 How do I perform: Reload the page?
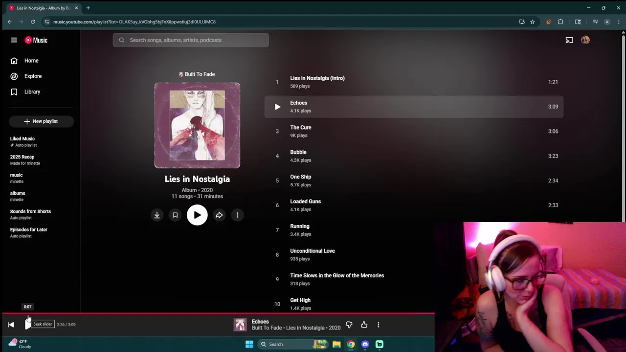(x=33, y=22)
